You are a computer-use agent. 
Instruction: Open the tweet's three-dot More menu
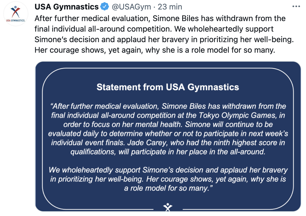click(x=296, y=7)
